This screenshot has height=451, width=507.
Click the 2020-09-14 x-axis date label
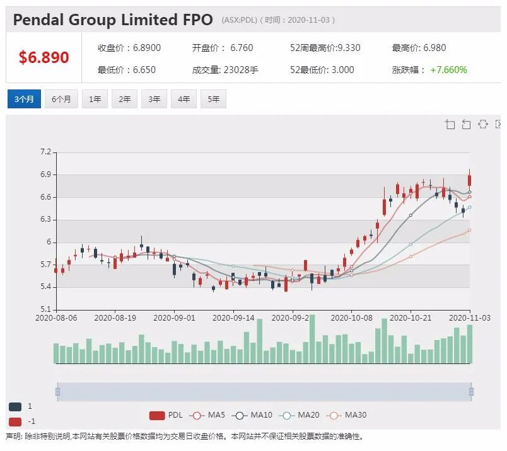click(233, 318)
